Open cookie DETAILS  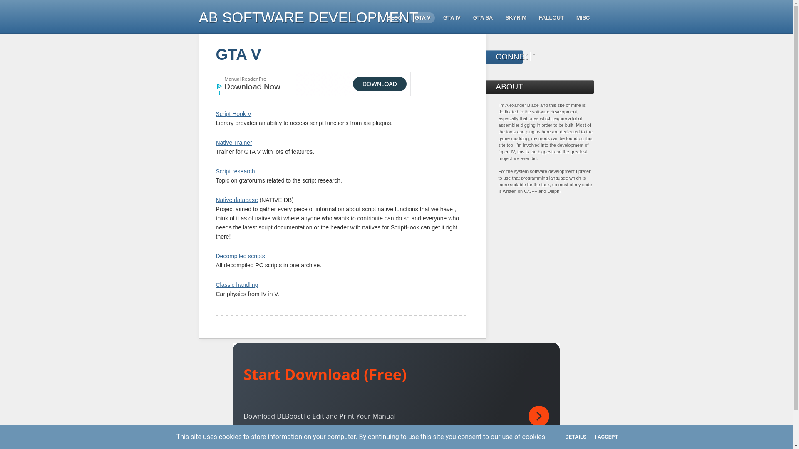(576, 437)
